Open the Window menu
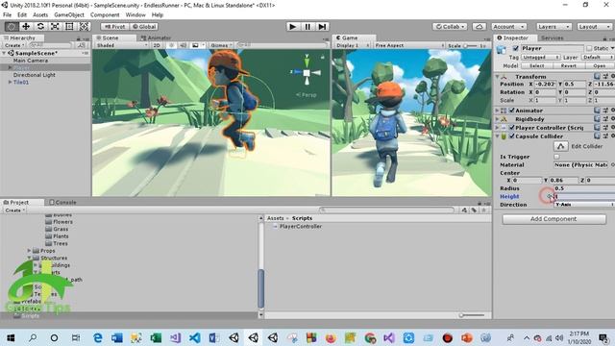This screenshot has width=615, height=346. click(135, 15)
